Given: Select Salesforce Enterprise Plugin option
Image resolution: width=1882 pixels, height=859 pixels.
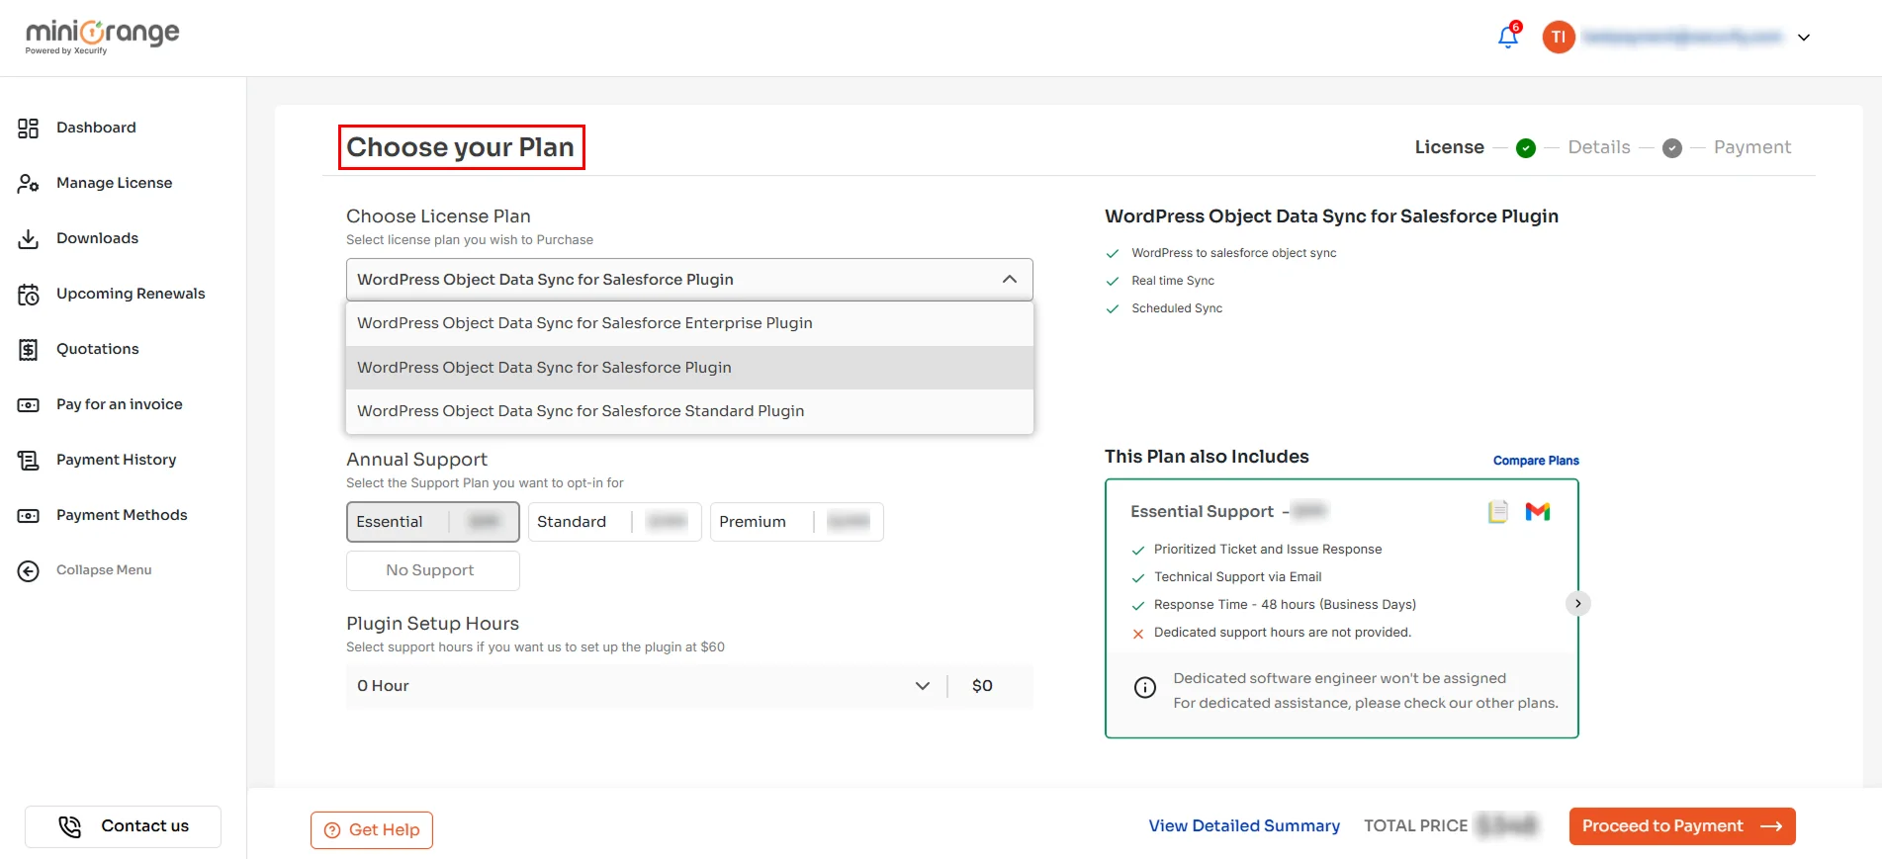Looking at the screenshot, I should [689, 323].
